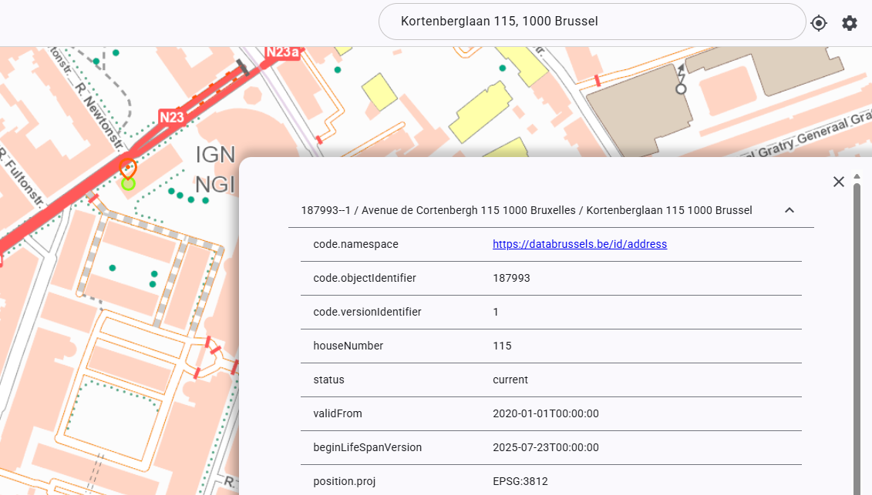Click the validFrom field label
The height and width of the screenshot is (495, 872).
point(338,413)
